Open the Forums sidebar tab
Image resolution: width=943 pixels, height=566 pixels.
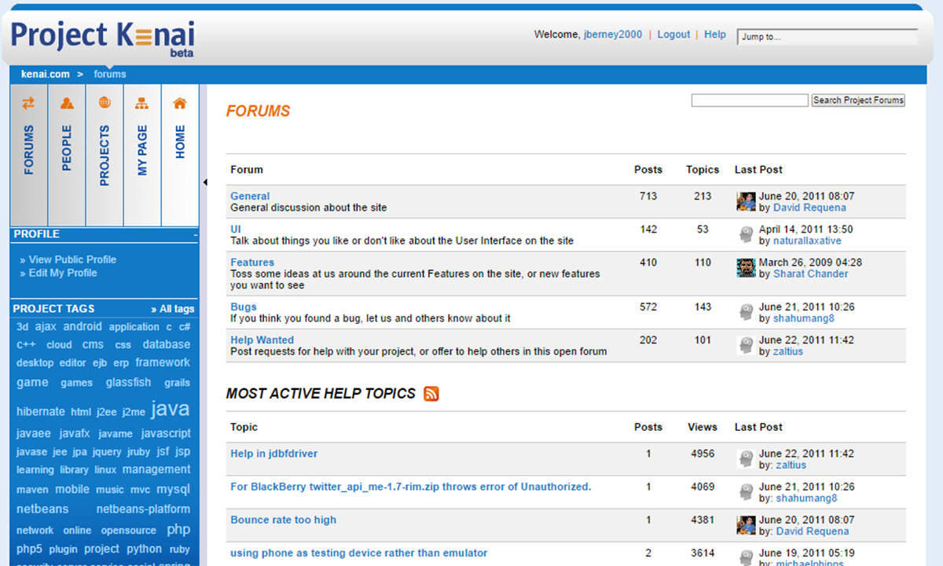click(29, 155)
